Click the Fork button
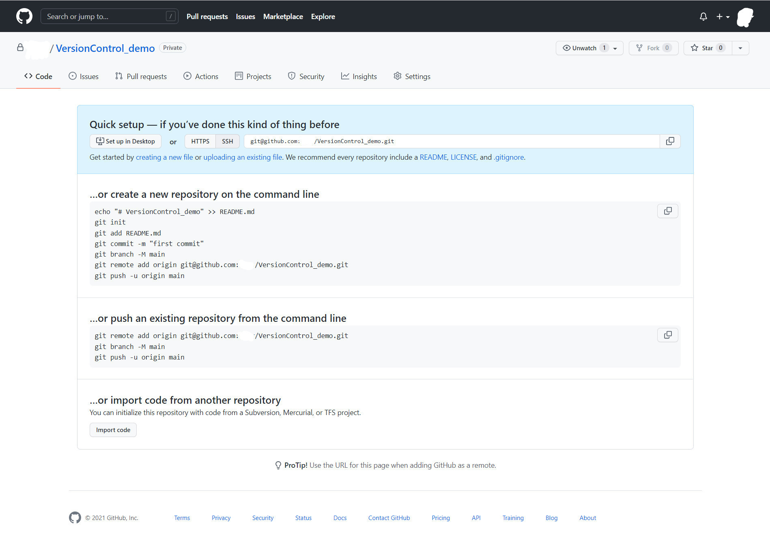770x548 pixels. (654, 48)
